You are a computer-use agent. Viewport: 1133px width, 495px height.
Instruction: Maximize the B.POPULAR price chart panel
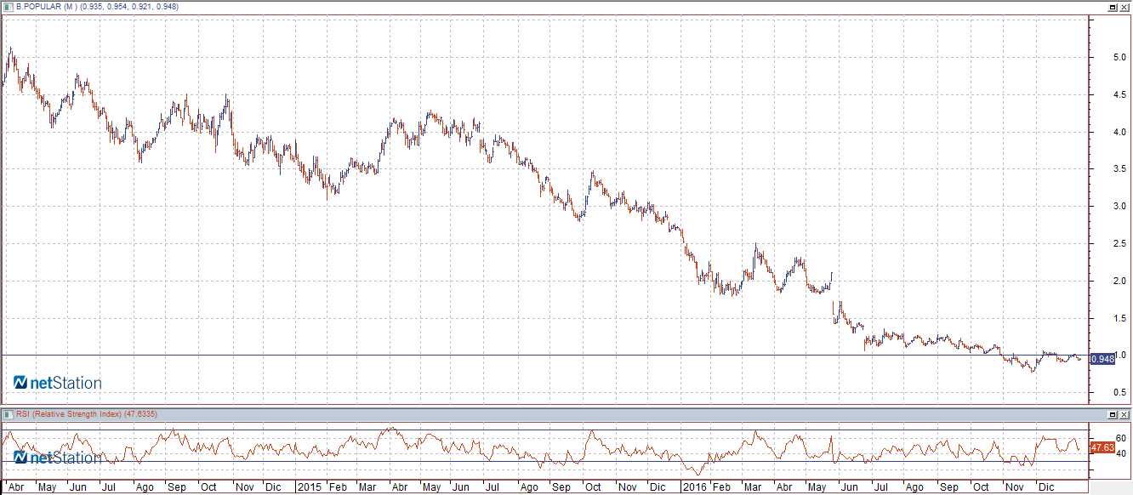[x=1112, y=6]
